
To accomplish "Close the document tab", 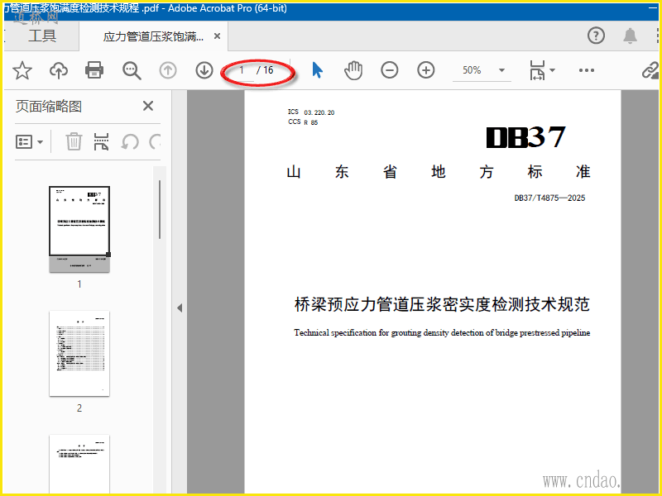I will 217,36.
